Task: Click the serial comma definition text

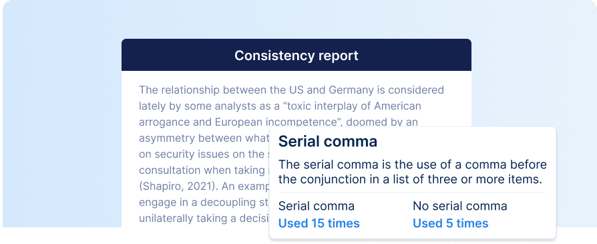Action: pos(413,172)
